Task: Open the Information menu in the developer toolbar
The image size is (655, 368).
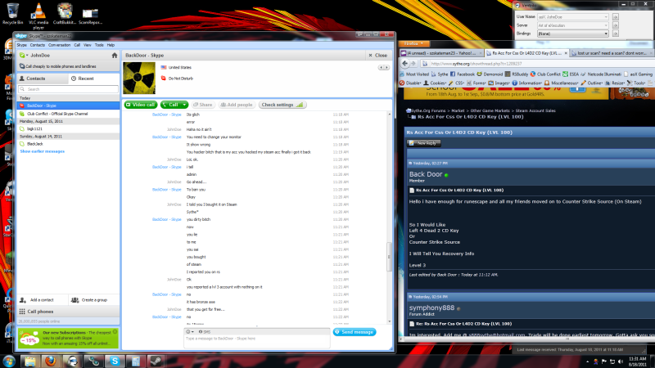Action: (x=527, y=83)
